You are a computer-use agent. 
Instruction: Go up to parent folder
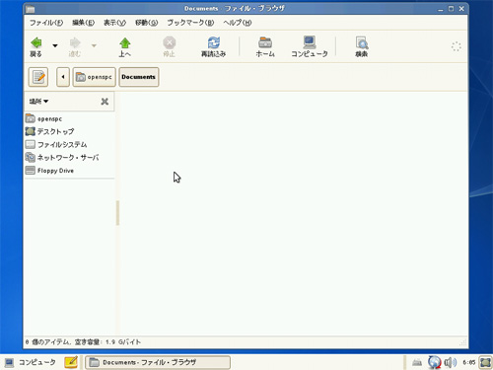click(125, 47)
